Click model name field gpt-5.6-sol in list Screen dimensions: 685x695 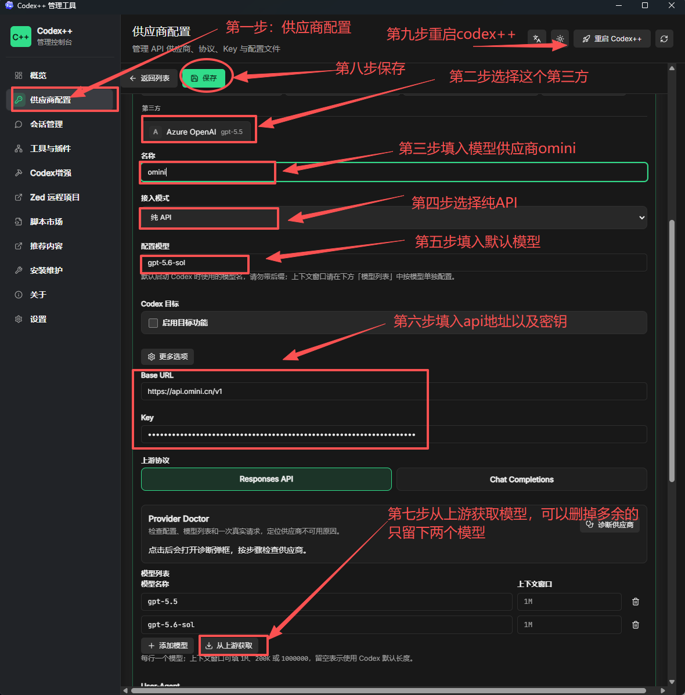pos(326,625)
